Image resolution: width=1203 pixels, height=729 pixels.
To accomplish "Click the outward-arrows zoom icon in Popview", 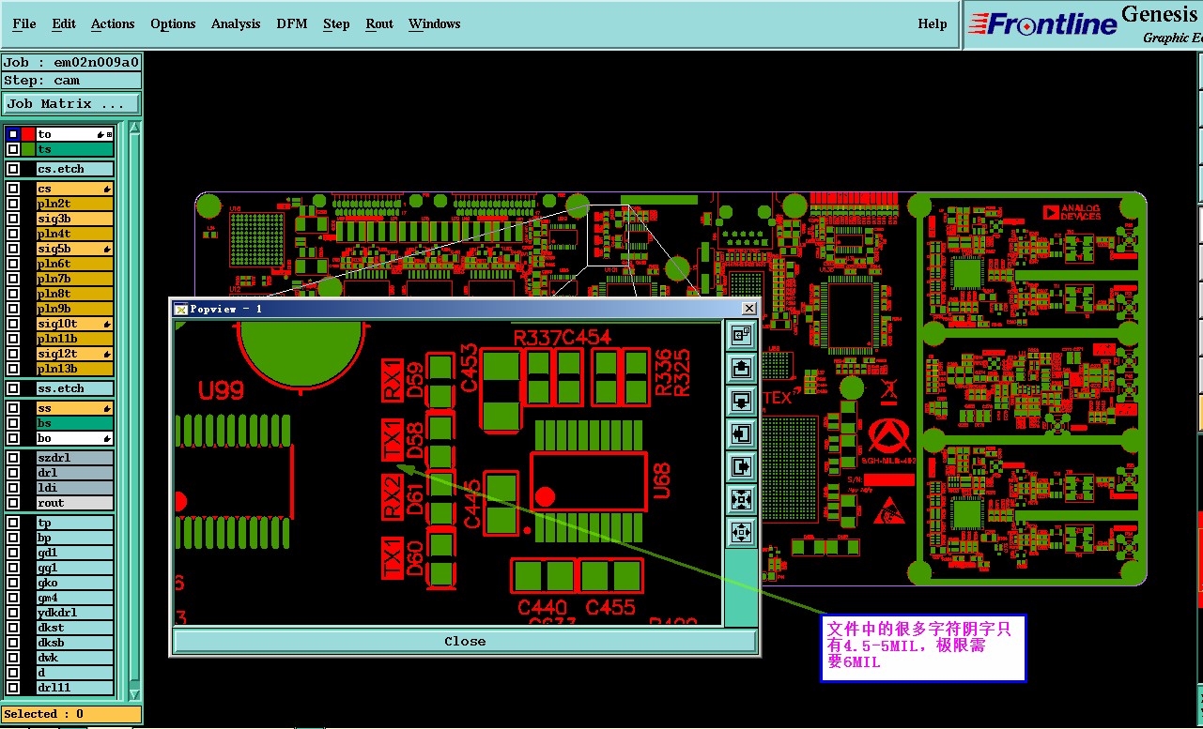I will [x=741, y=533].
